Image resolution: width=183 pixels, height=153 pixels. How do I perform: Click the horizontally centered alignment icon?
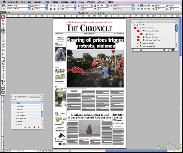tap(142, 5)
